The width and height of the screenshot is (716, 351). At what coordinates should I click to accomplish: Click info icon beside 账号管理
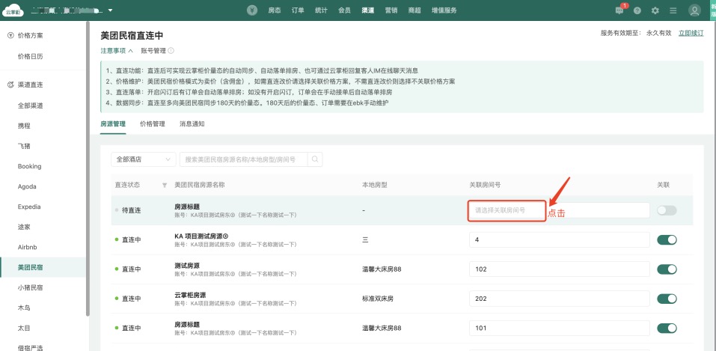171,51
